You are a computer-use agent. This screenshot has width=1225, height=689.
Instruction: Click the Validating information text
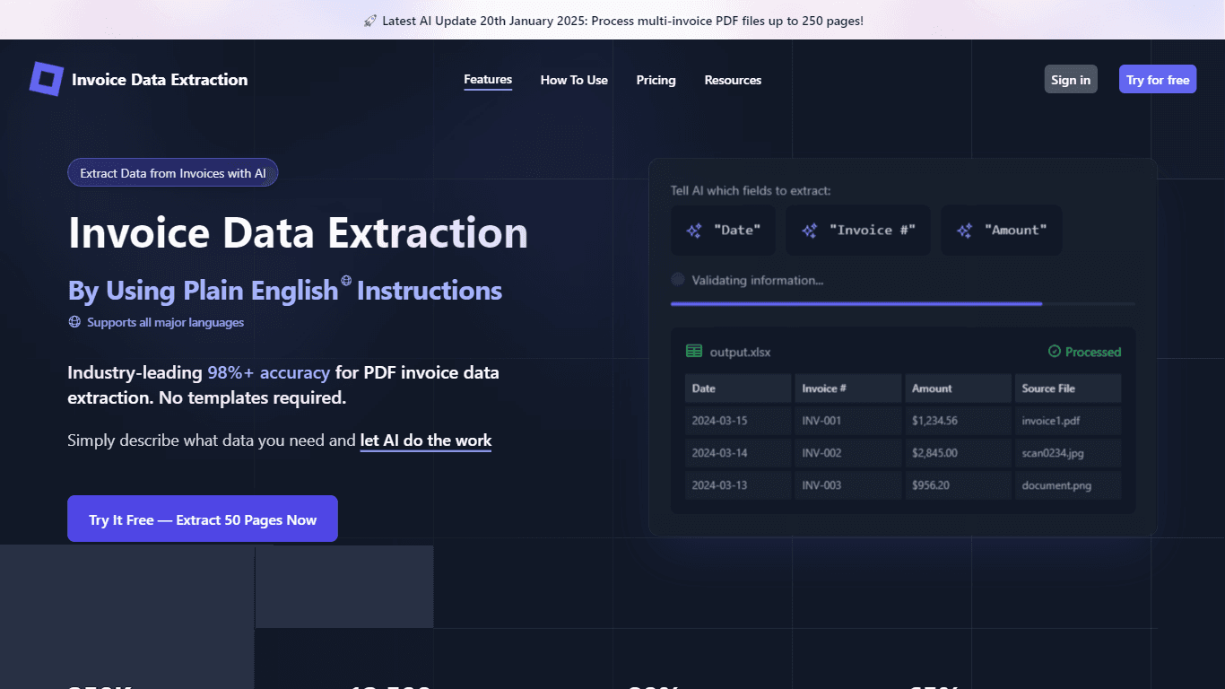coord(758,280)
